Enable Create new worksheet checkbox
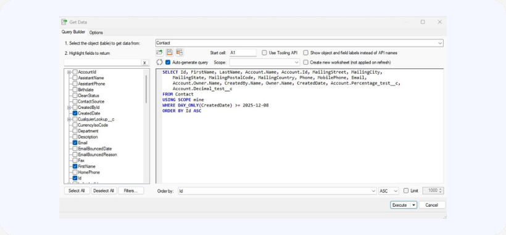The image size is (506, 235). pos(306,63)
